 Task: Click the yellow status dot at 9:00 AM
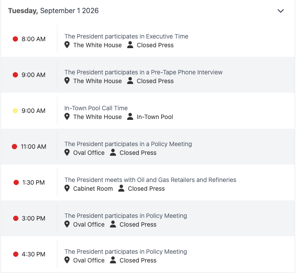15,111
